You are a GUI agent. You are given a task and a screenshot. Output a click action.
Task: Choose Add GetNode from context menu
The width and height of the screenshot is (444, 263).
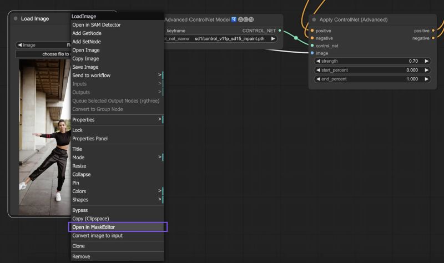117,33
